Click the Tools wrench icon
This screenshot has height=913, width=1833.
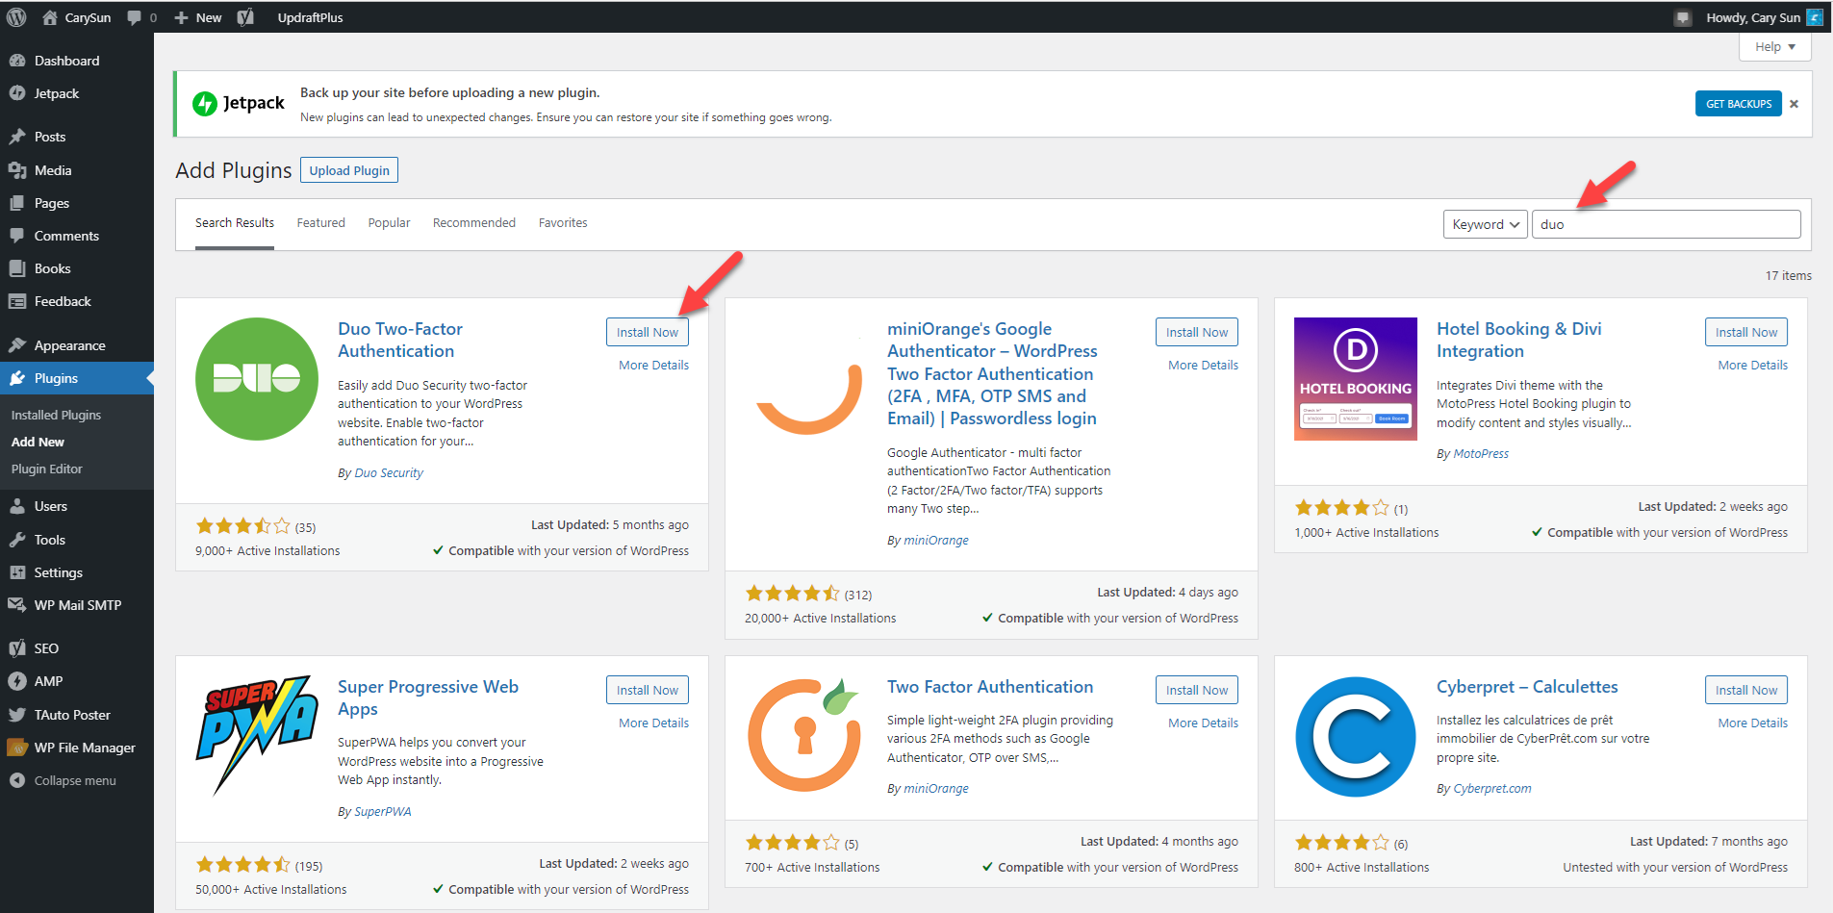(17, 540)
